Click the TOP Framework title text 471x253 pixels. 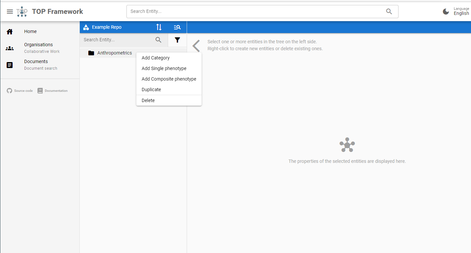pos(58,12)
